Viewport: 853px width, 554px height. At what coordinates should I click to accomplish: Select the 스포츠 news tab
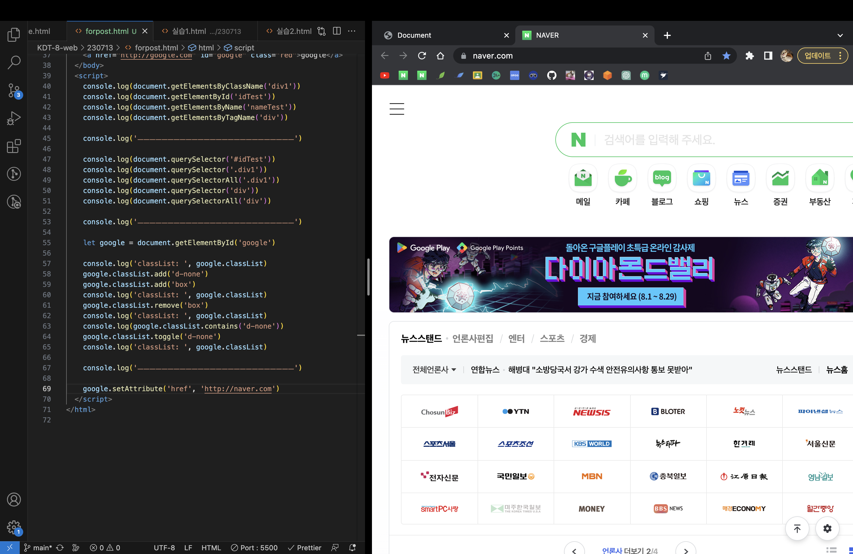pyautogui.click(x=552, y=338)
